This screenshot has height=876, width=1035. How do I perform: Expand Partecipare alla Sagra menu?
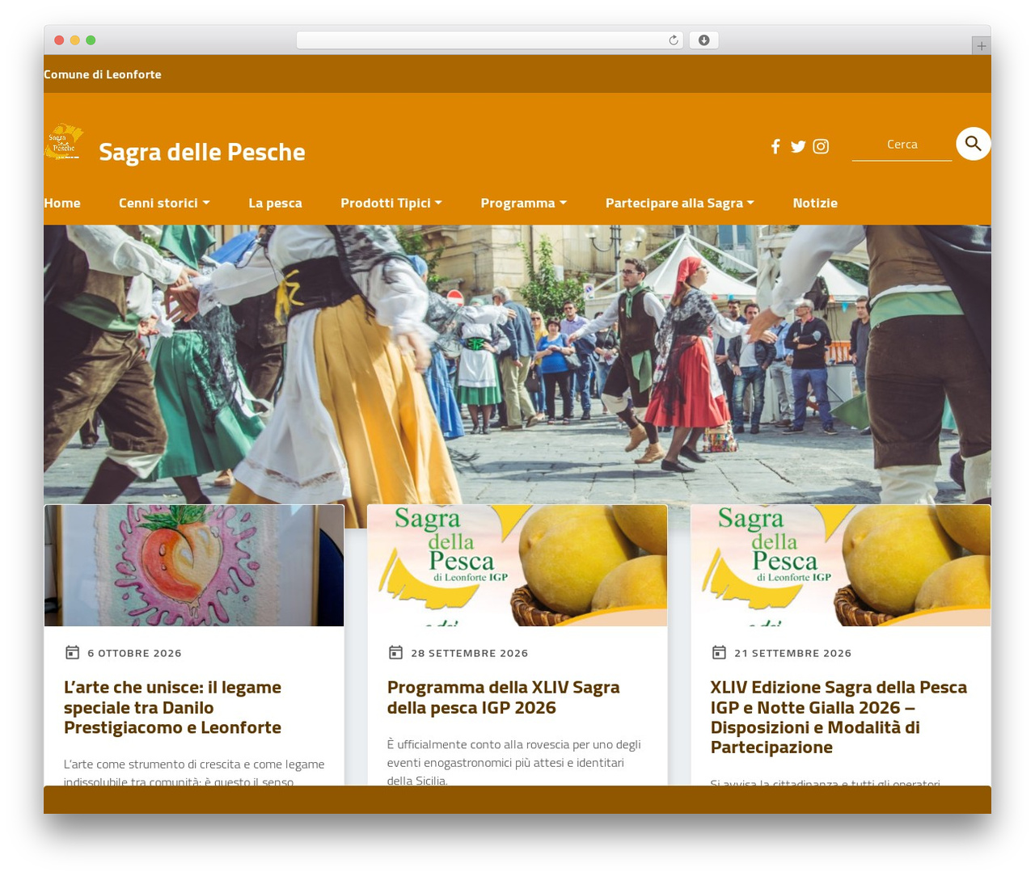tap(680, 203)
